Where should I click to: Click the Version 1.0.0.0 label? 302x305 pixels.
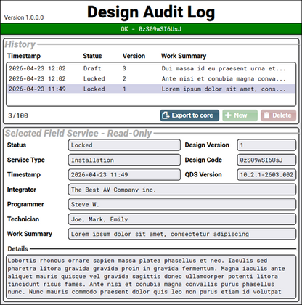[24, 17]
